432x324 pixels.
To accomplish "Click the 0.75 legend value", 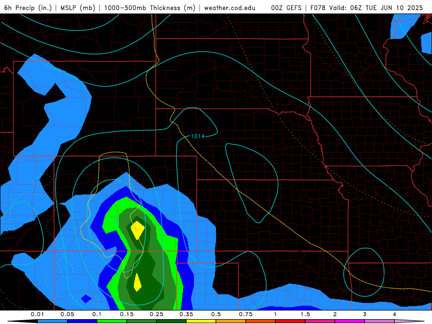I will point(246,314).
